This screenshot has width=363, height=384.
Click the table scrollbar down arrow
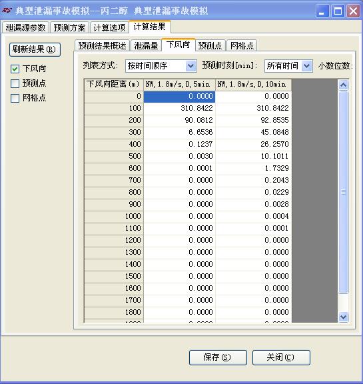point(343,317)
